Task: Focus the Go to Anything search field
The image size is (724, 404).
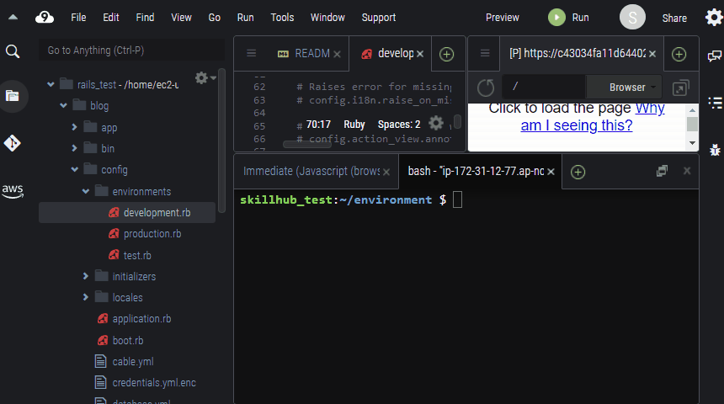Action: pos(131,50)
